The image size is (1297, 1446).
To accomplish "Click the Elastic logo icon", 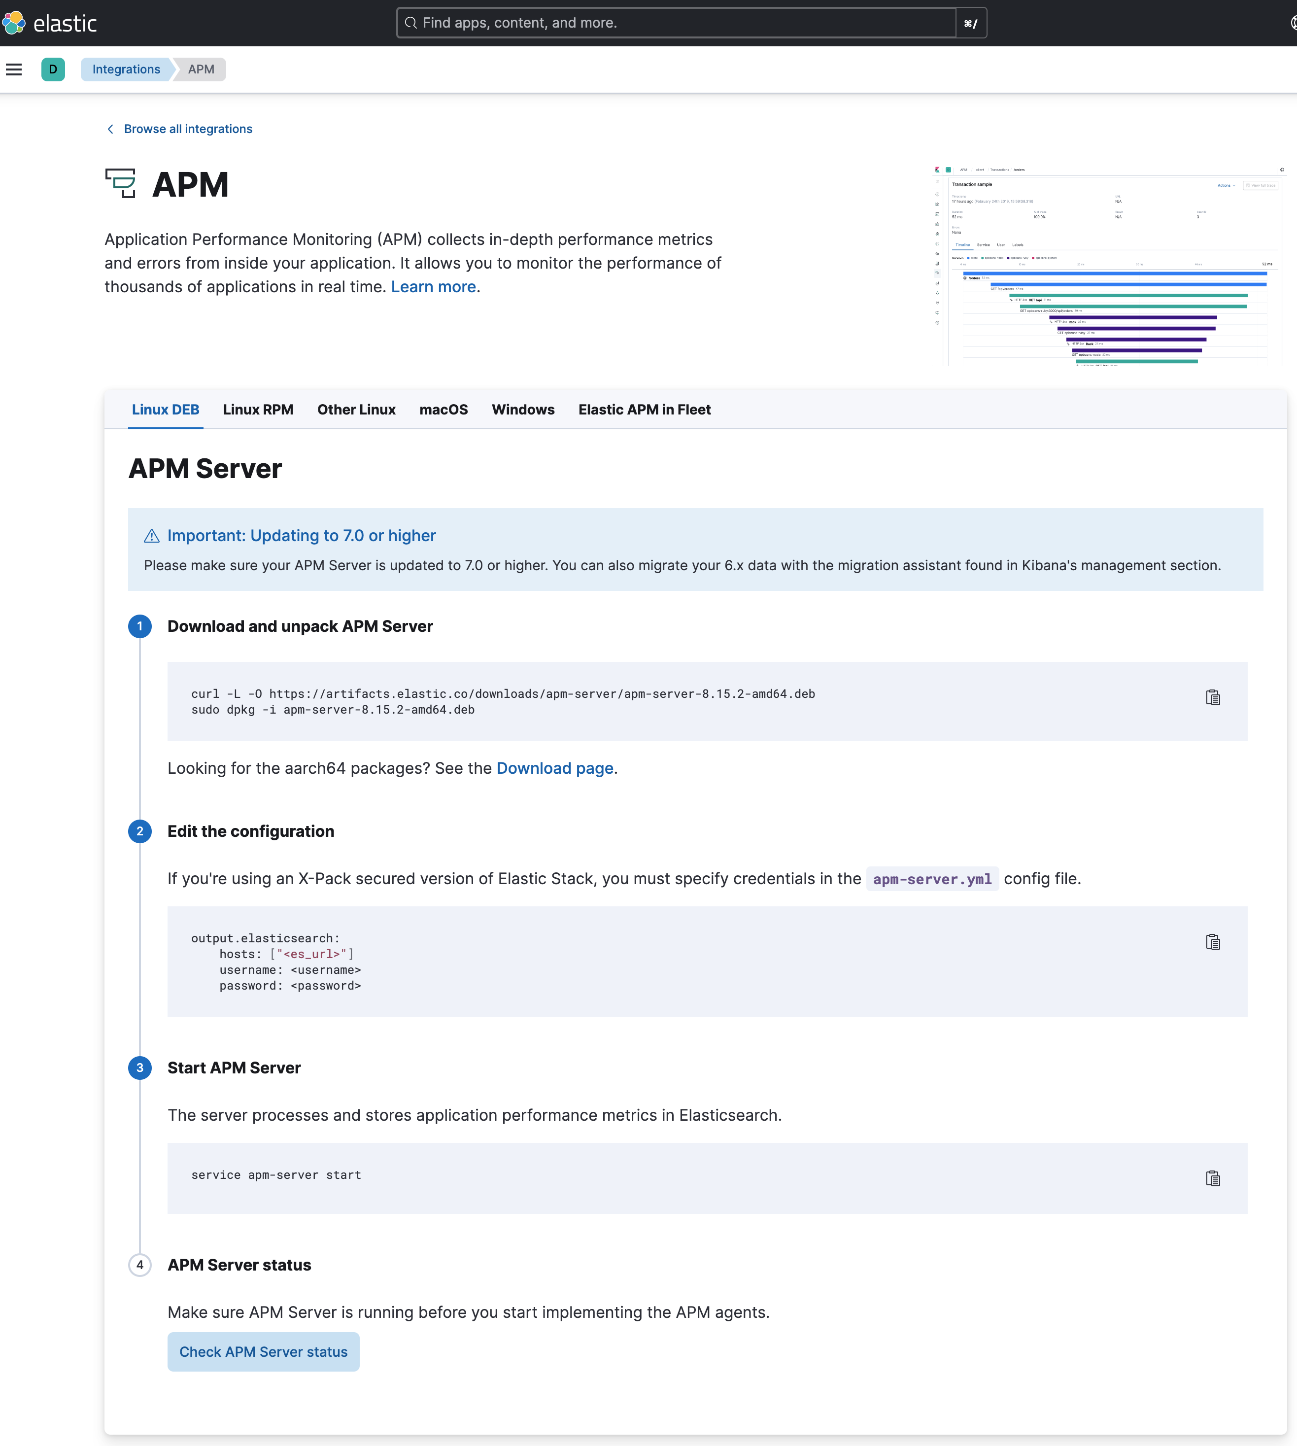I will tap(14, 23).
